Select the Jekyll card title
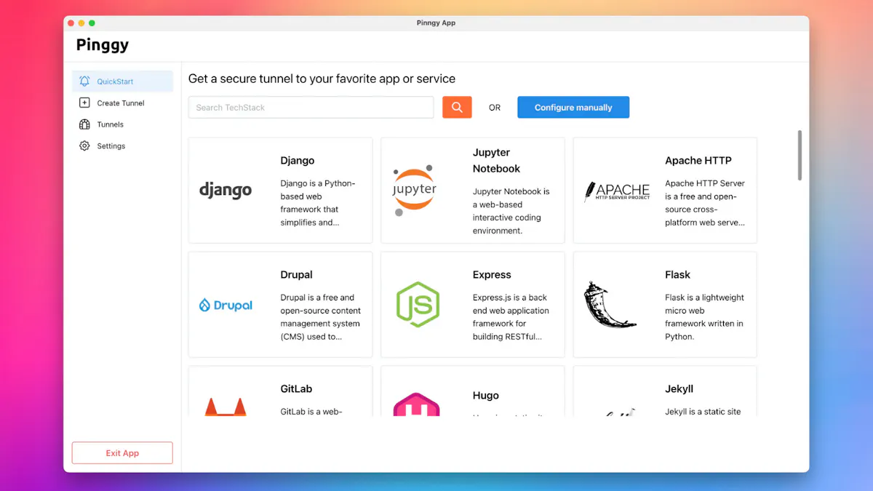Screen dimensions: 873x491 click(x=679, y=389)
